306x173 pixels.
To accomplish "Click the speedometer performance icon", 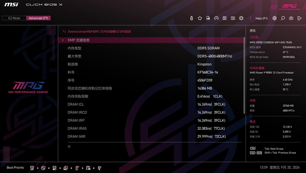I will (216, 18).
